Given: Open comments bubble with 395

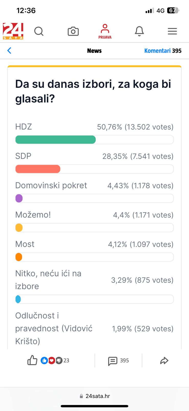Looking at the screenshot, I should [x=118, y=361].
